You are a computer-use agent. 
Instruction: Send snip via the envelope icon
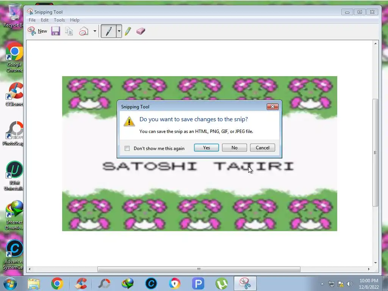[x=84, y=31]
